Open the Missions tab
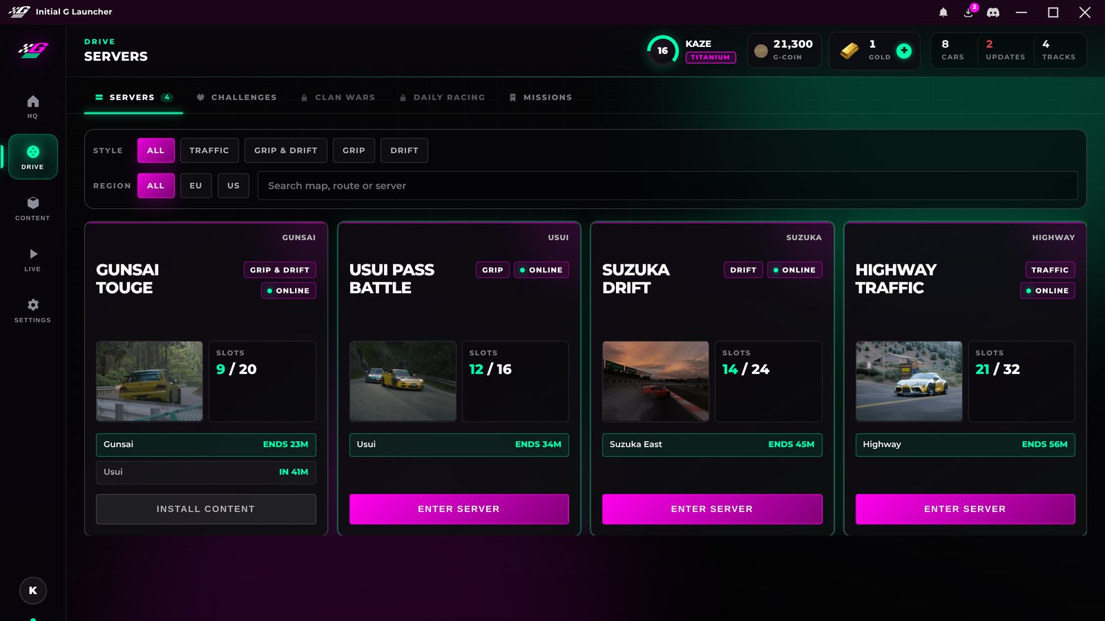This screenshot has height=621, width=1105. click(x=541, y=97)
